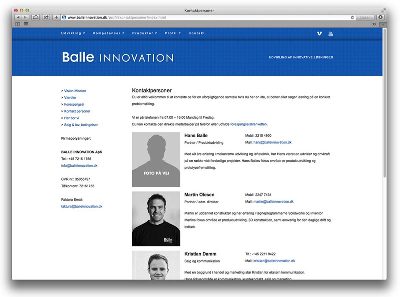Select 'Udvikling af innovative løsninger' tagline
Image resolution: width=400 pixels, height=297 pixels.
click(301, 57)
